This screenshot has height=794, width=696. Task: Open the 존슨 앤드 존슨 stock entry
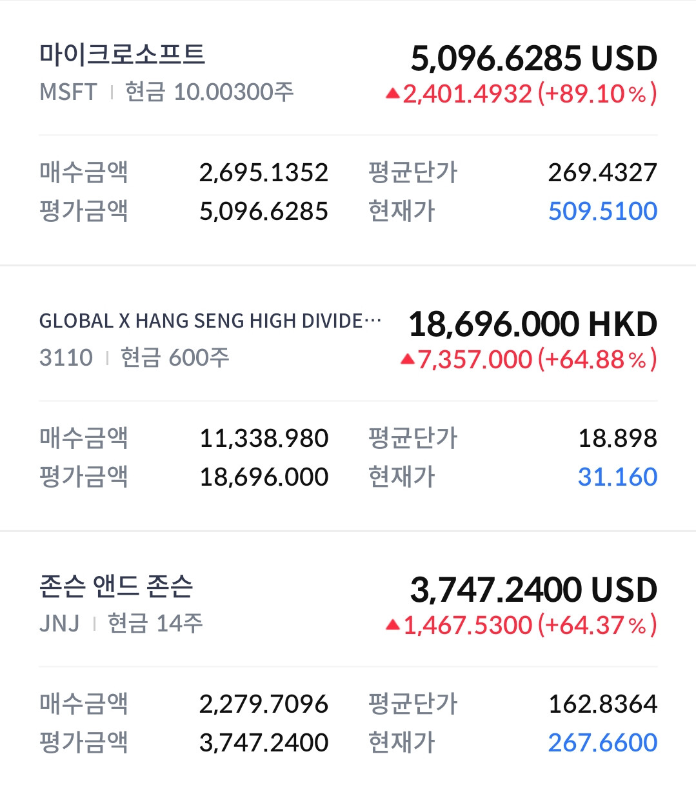point(116,586)
